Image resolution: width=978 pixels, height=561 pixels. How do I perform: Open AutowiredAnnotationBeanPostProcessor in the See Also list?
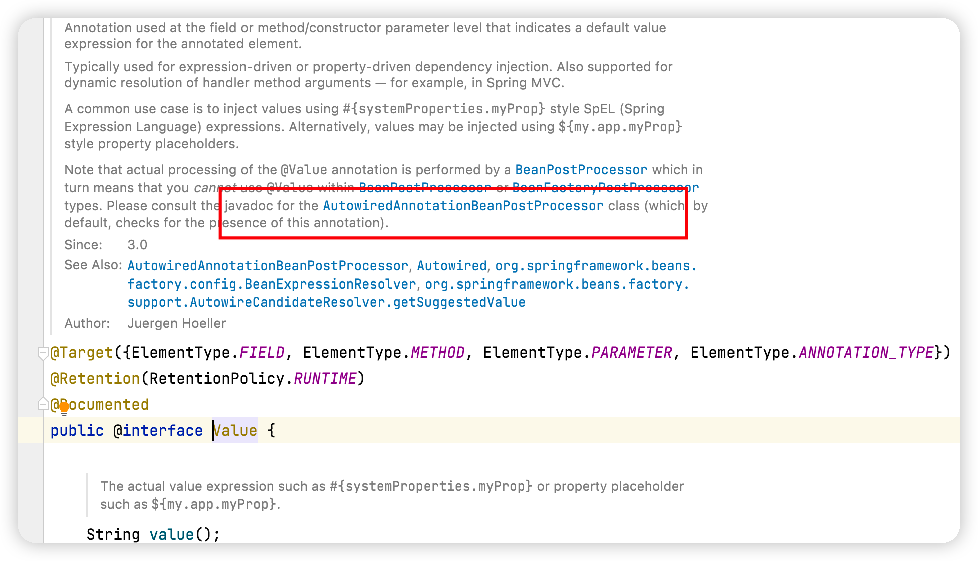coord(268,266)
